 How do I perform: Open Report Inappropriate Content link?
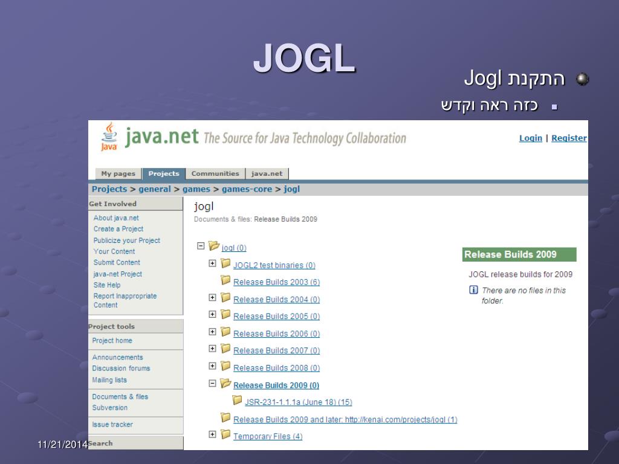tap(125, 300)
